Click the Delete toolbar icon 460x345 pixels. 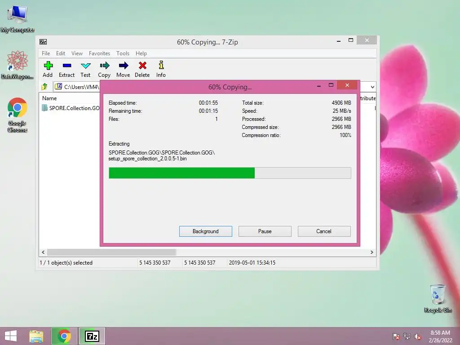pyautogui.click(x=142, y=66)
